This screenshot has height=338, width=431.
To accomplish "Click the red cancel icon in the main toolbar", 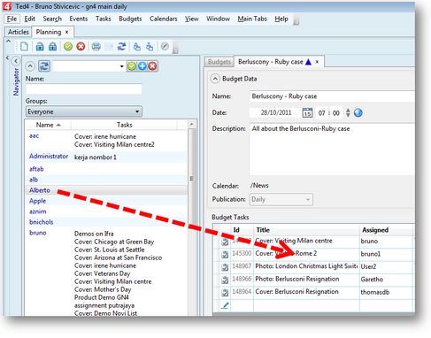I will 81,47.
